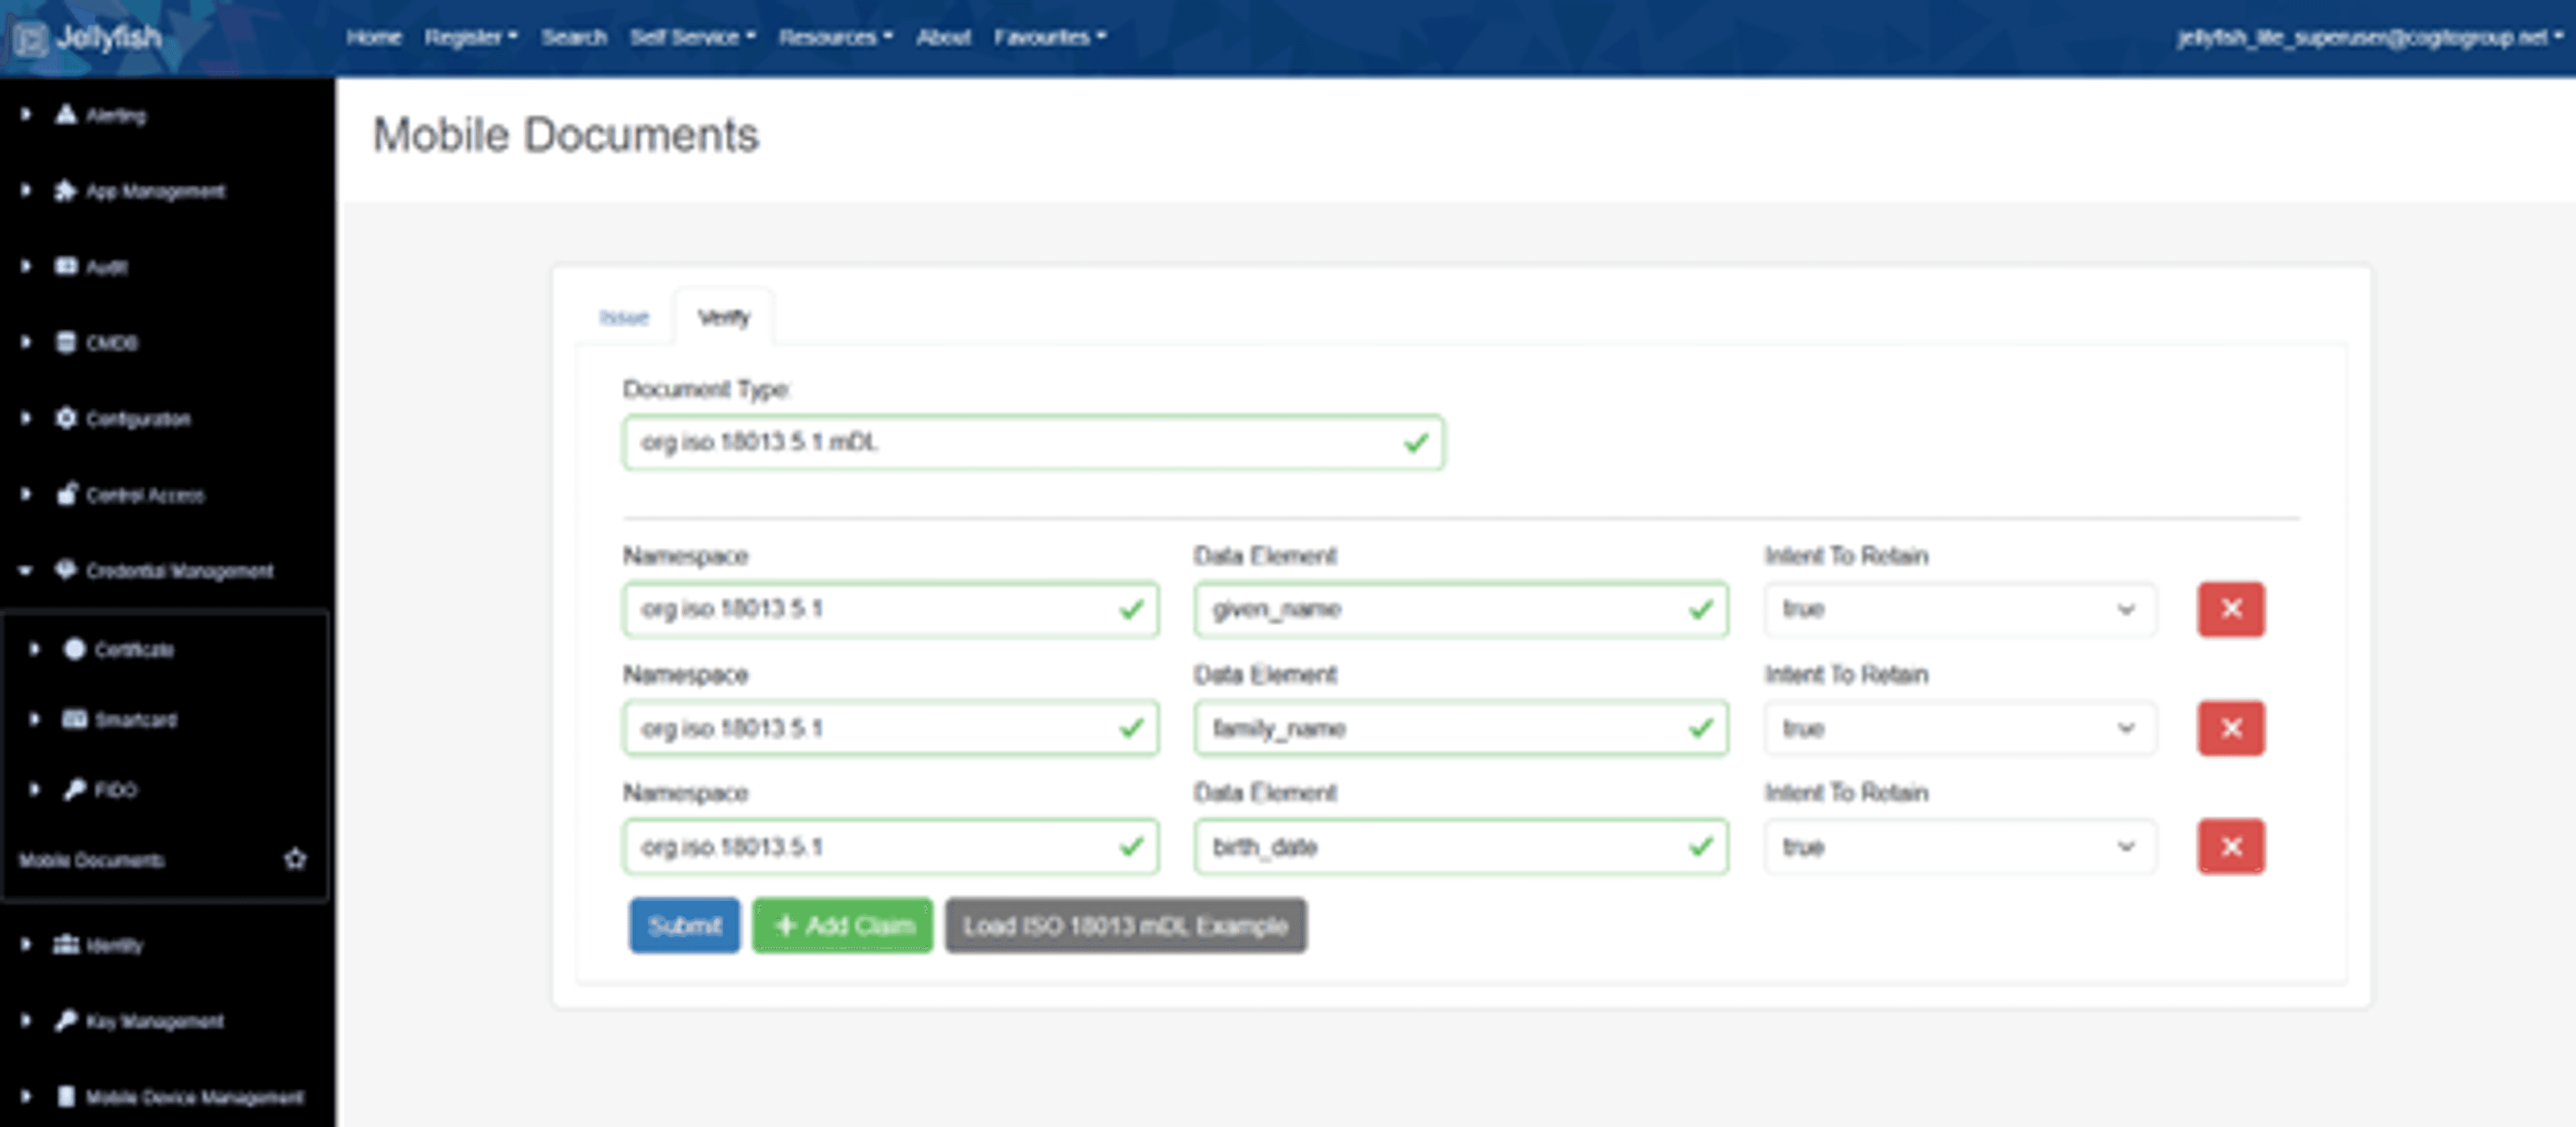This screenshot has height=1127, width=2576.
Task: Click the green Add Claim button
Action: point(842,925)
